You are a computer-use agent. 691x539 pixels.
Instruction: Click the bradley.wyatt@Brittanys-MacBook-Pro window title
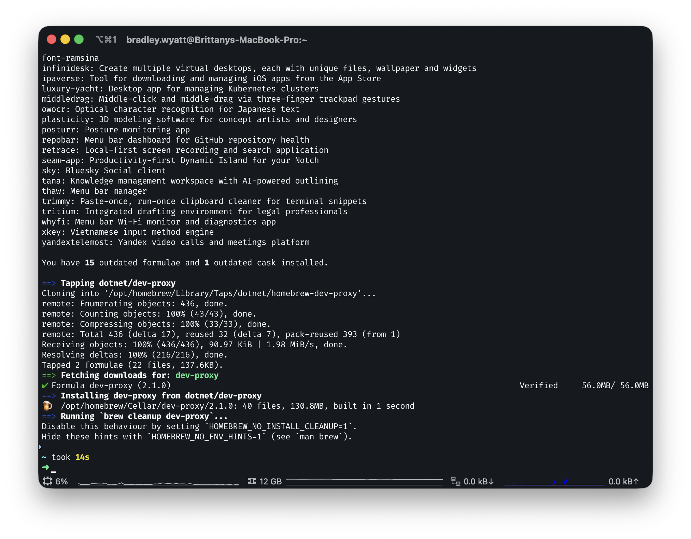[x=217, y=40]
